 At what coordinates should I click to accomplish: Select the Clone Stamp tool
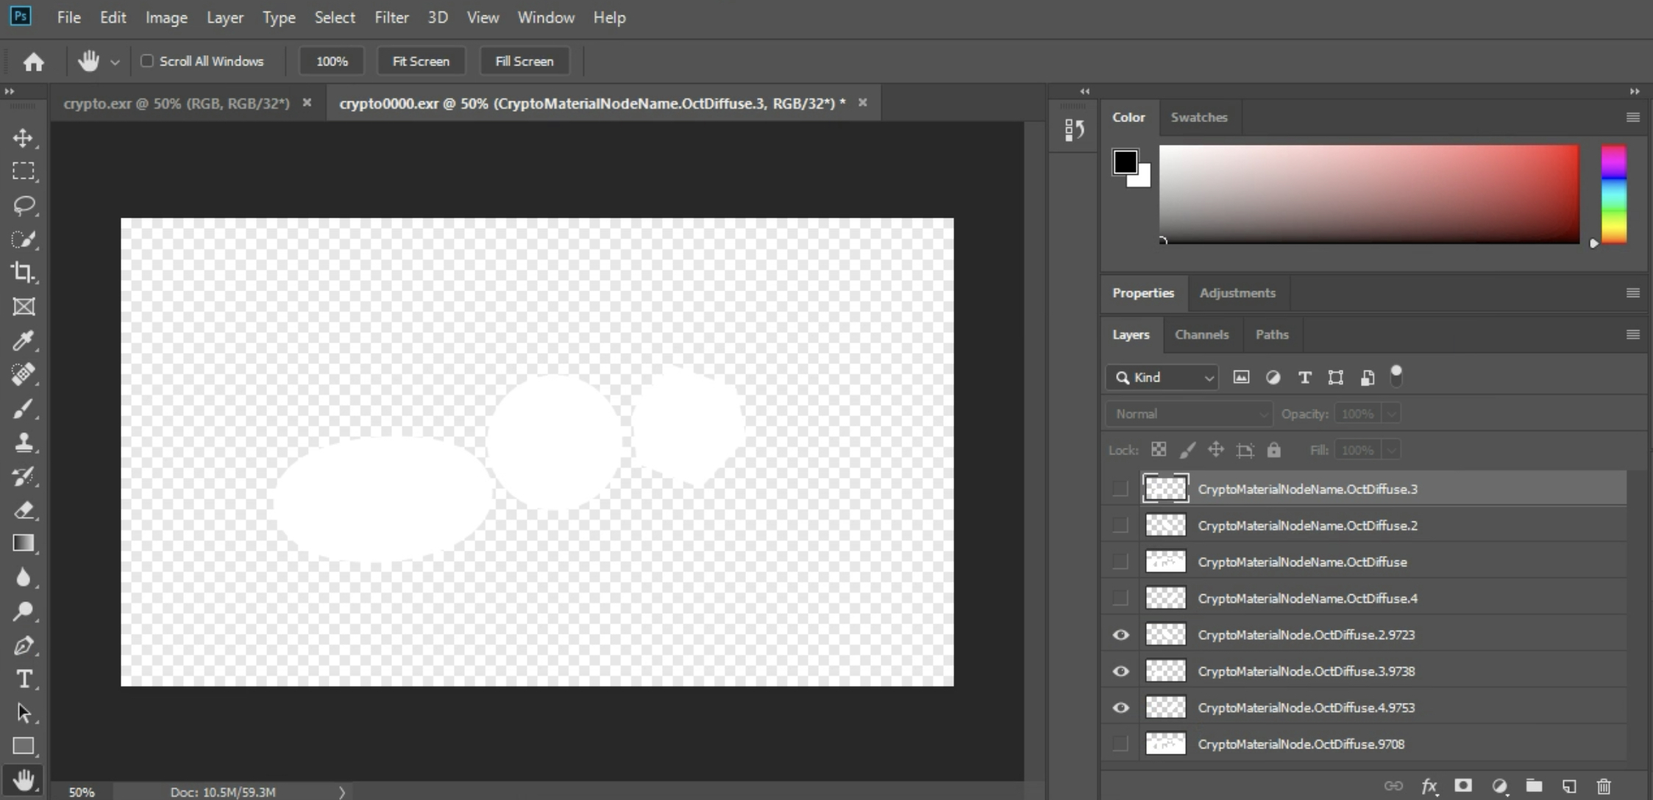(x=24, y=442)
